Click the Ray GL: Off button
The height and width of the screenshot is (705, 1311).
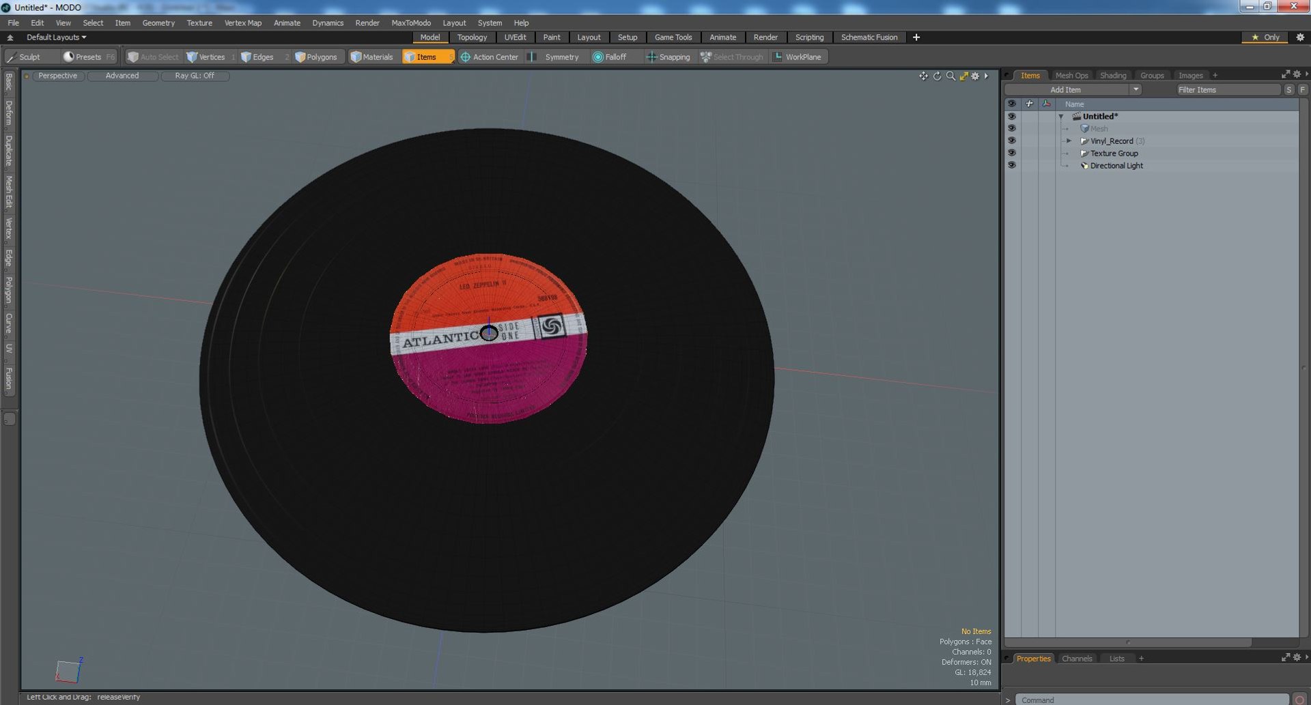pyautogui.click(x=195, y=76)
